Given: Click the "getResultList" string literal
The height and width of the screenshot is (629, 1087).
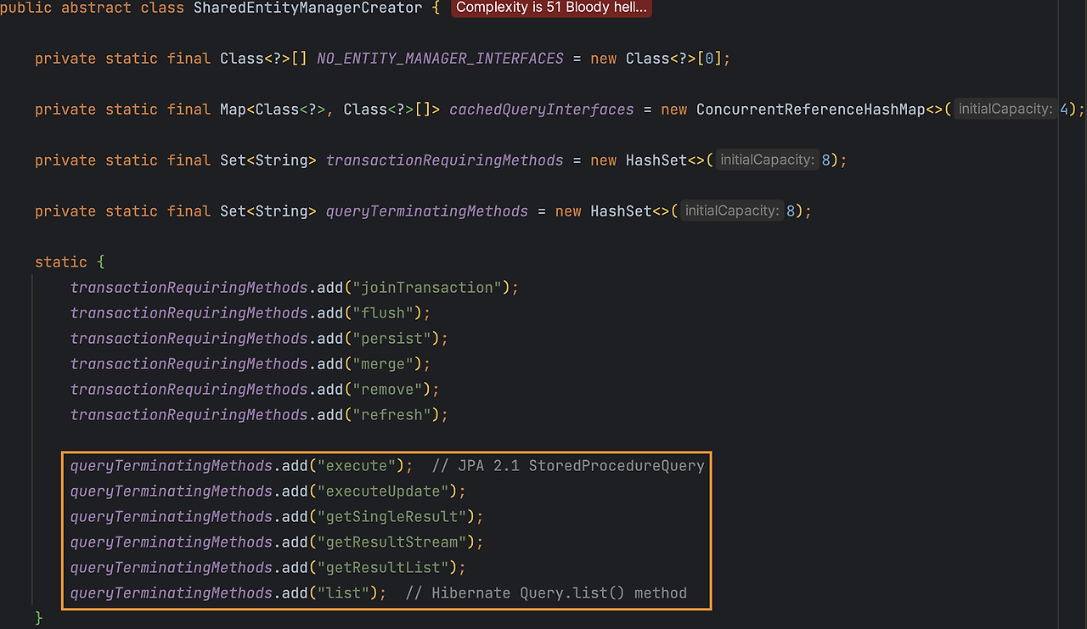Looking at the screenshot, I should [x=382, y=568].
